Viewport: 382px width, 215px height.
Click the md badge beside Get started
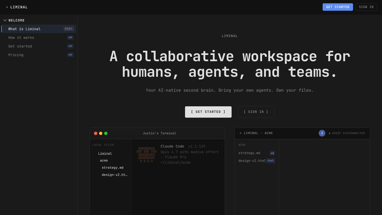coord(70,46)
